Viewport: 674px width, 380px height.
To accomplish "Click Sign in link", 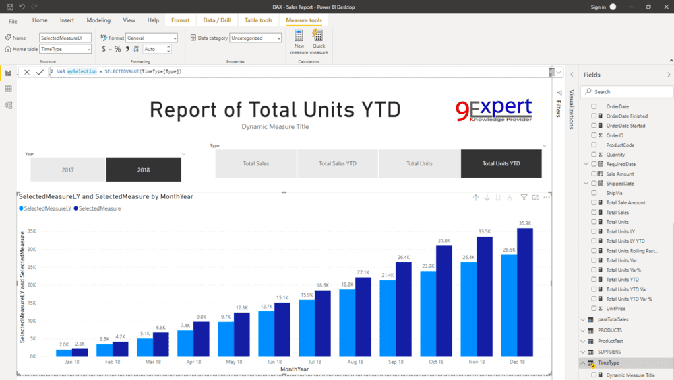I will click(598, 7).
